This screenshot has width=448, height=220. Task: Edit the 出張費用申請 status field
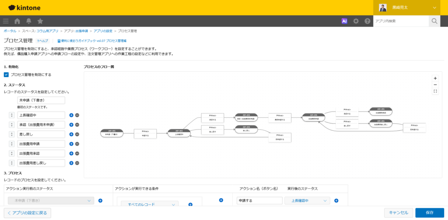click(x=41, y=144)
